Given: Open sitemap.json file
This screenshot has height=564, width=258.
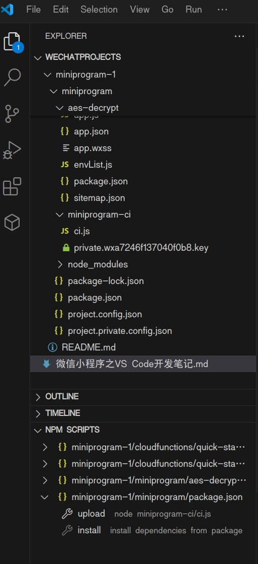Looking at the screenshot, I should click(x=100, y=197).
